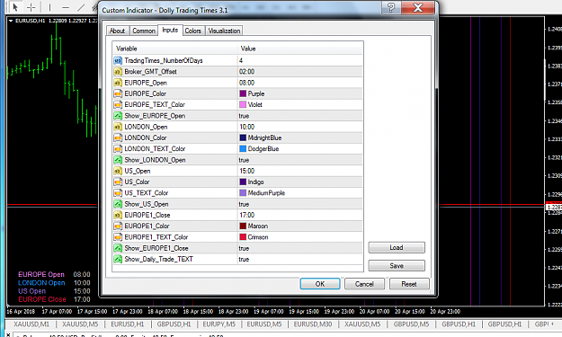
Task: Open the About tab
Action: [117, 31]
